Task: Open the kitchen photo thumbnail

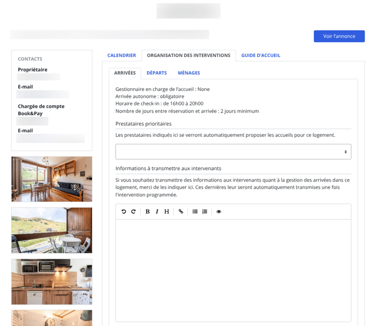Action: click(51, 281)
